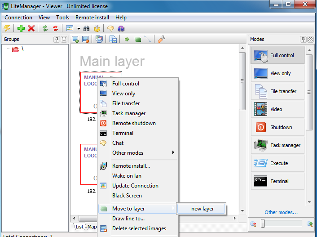
Task: Select new layer submenu item
Action: click(x=201, y=209)
